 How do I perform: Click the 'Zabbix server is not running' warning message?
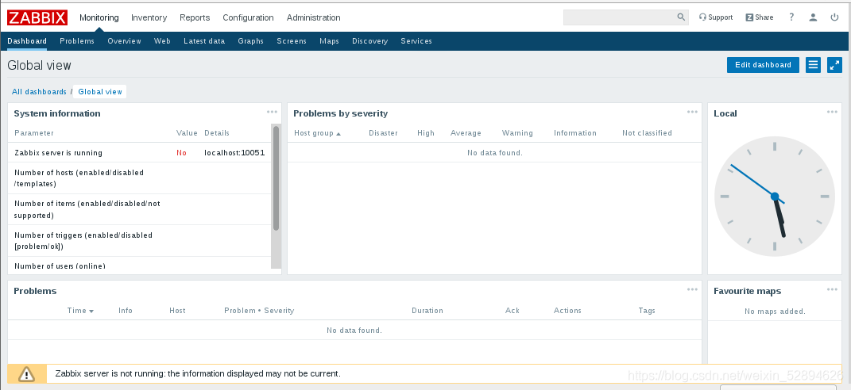198,374
